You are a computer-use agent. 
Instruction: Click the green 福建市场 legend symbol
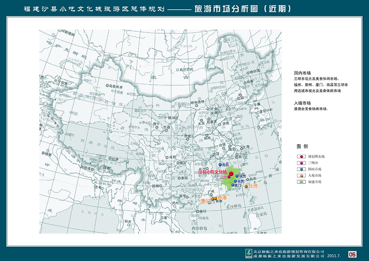[301, 182]
